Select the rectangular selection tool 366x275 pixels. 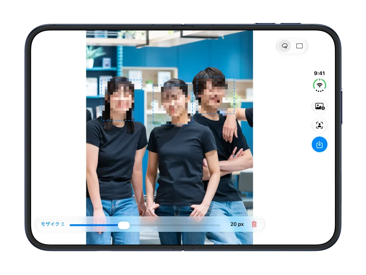pos(300,46)
